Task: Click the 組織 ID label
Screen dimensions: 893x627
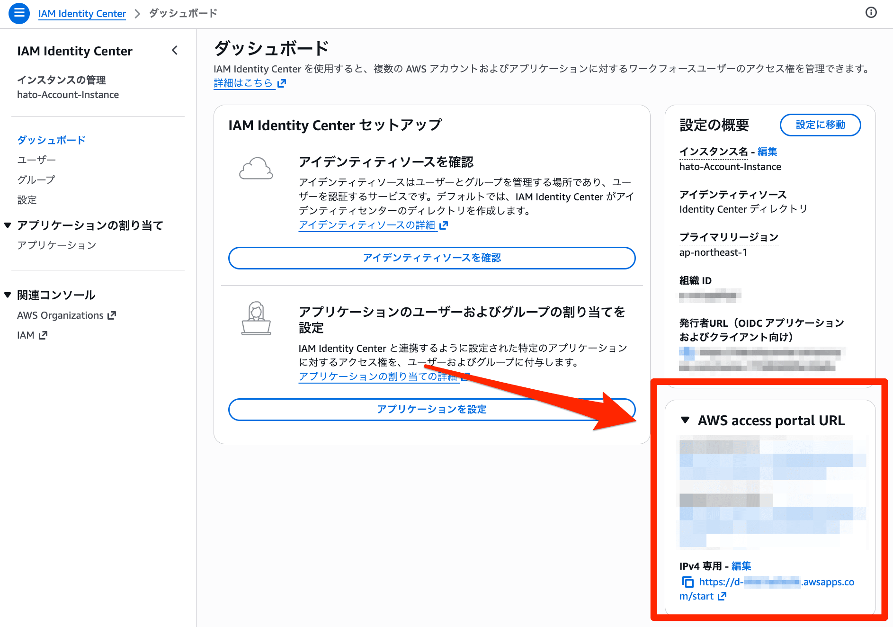Action: [695, 281]
